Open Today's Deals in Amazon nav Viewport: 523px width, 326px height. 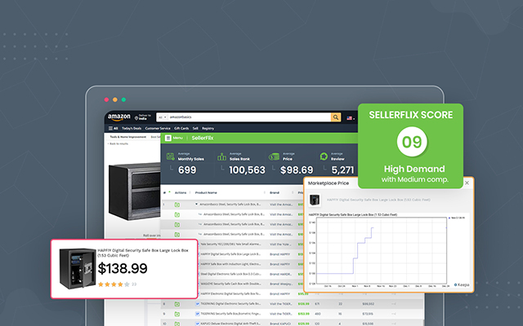[x=132, y=129]
